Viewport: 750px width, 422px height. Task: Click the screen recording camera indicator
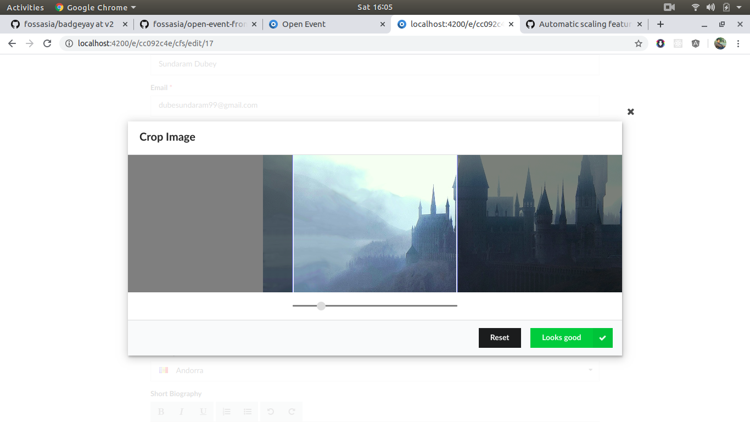[x=669, y=7]
